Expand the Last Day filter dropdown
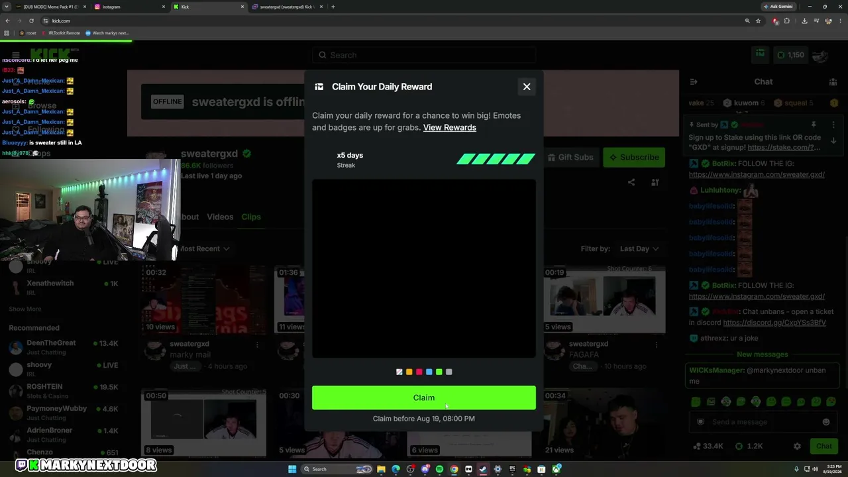Image resolution: width=848 pixels, height=477 pixels. tap(639, 248)
